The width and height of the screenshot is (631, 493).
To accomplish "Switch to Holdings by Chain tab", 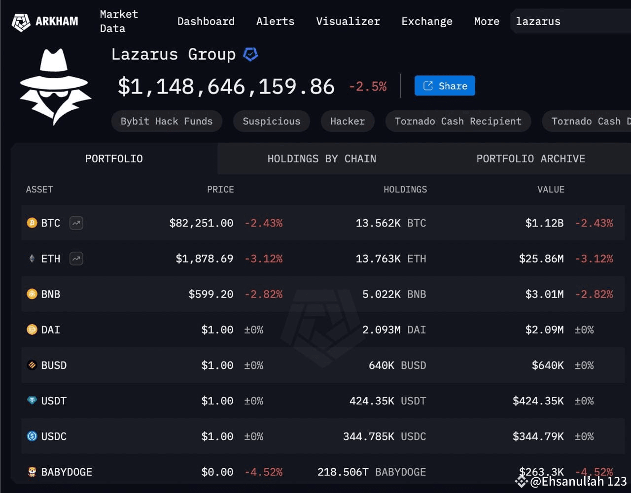I will [322, 159].
